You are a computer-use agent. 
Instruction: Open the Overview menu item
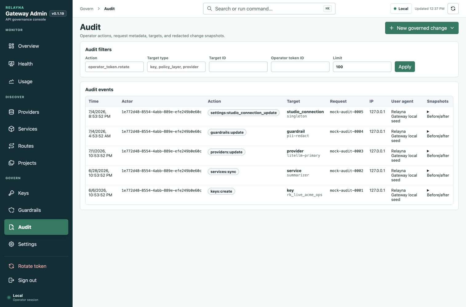click(36, 46)
